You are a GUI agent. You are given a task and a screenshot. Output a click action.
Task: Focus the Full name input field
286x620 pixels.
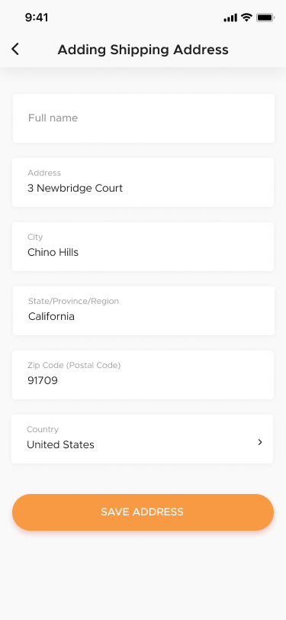point(143,118)
